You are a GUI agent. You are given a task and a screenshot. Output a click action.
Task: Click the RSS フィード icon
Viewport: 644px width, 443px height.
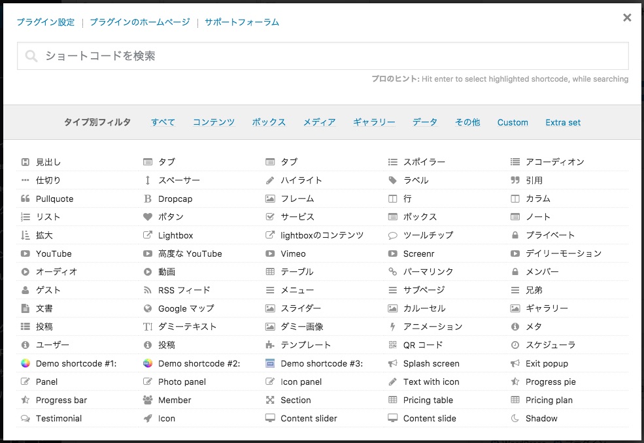pos(148,290)
